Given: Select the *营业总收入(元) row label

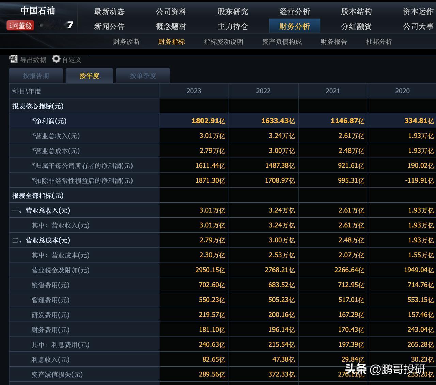Looking at the screenshot, I should pyautogui.click(x=56, y=136).
